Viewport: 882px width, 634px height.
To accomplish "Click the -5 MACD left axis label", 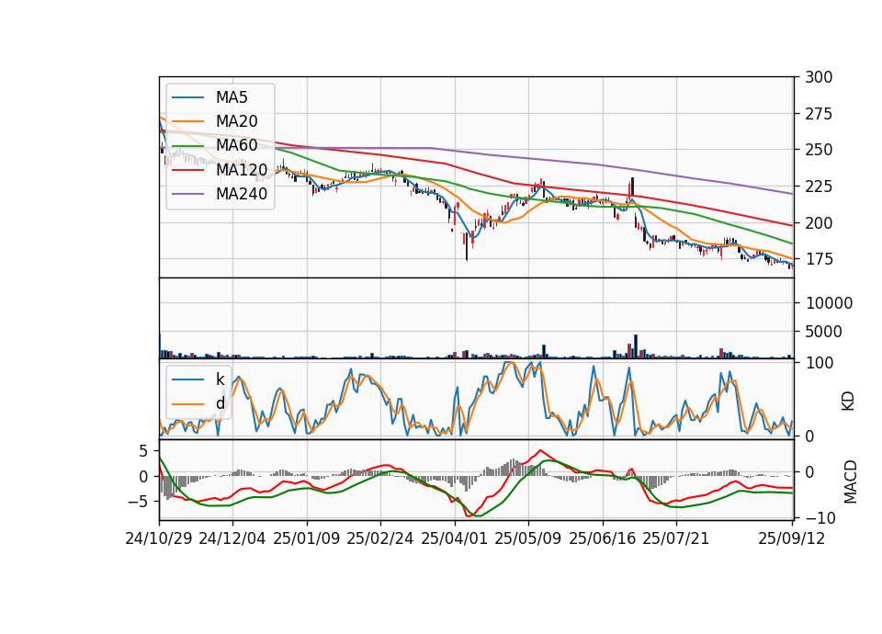I will [x=138, y=501].
